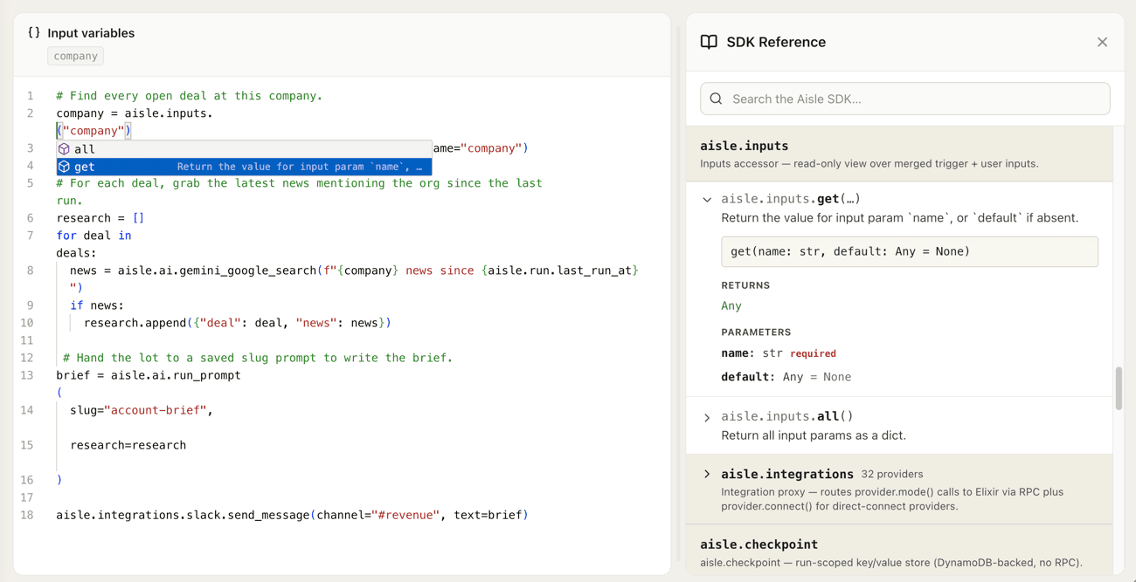Screen dimensions: 1136x582
Task: Click the 'default: Any = None' parameter row
Action: pyautogui.click(x=786, y=377)
